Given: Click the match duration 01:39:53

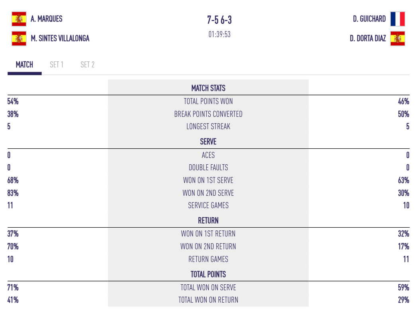Looking at the screenshot, I should 219,34.
